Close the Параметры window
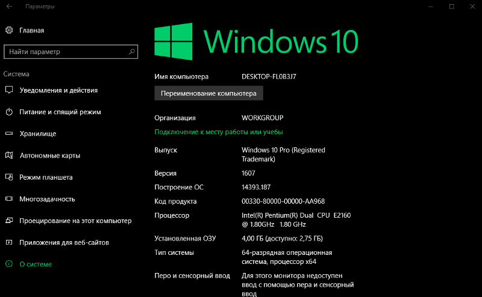Image resolution: width=482 pixels, height=297 pixels. 472,7
